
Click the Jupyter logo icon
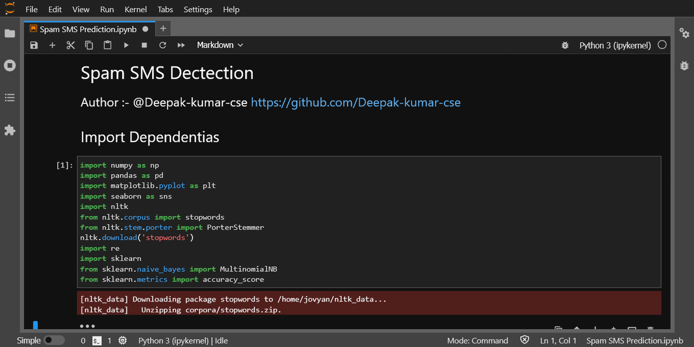coord(10,9)
